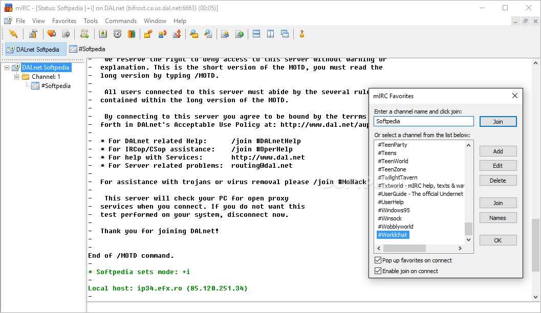541x313 pixels.
Task: Click channel list scroll up arrow
Action: point(468,145)
